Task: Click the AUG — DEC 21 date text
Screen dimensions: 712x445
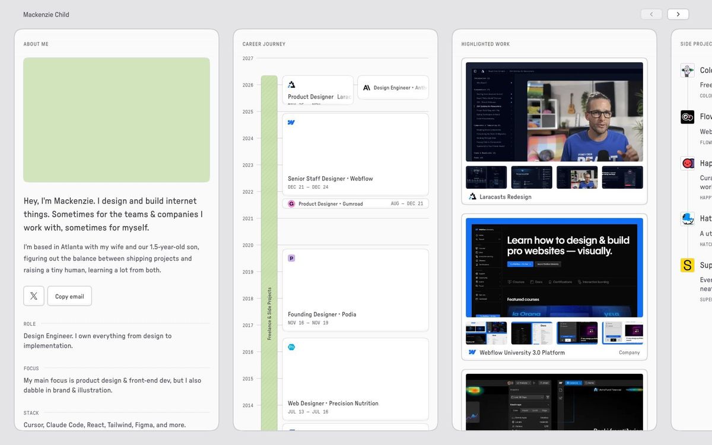Action: [x=407, y=204]
